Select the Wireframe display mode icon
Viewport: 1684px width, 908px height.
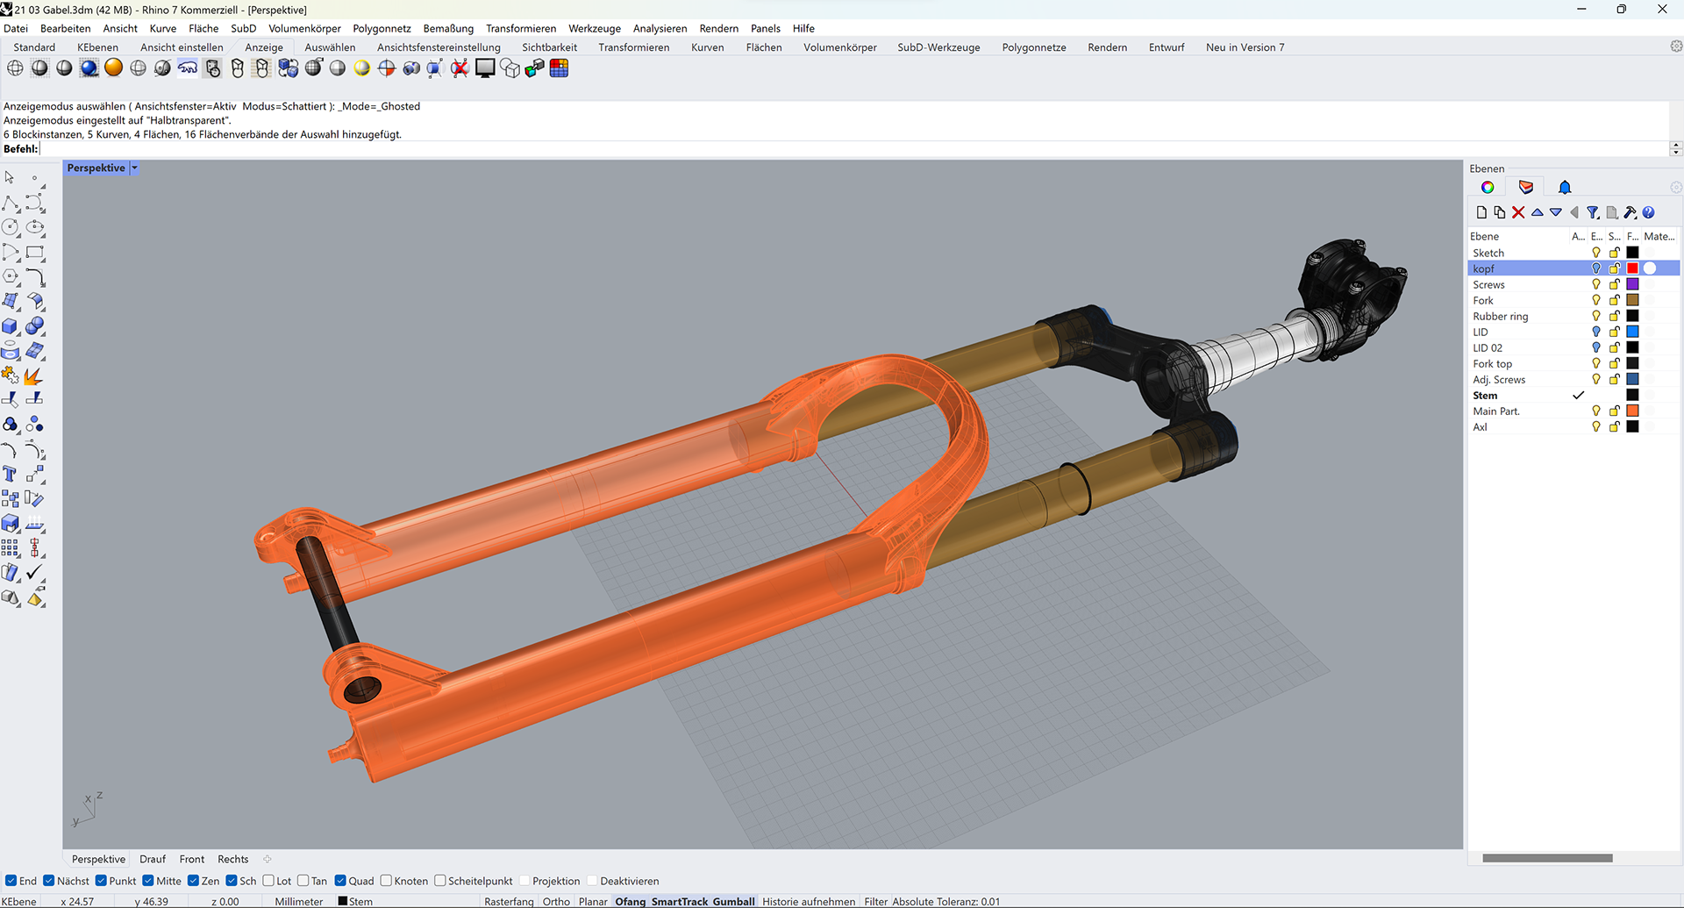[15, 68]
